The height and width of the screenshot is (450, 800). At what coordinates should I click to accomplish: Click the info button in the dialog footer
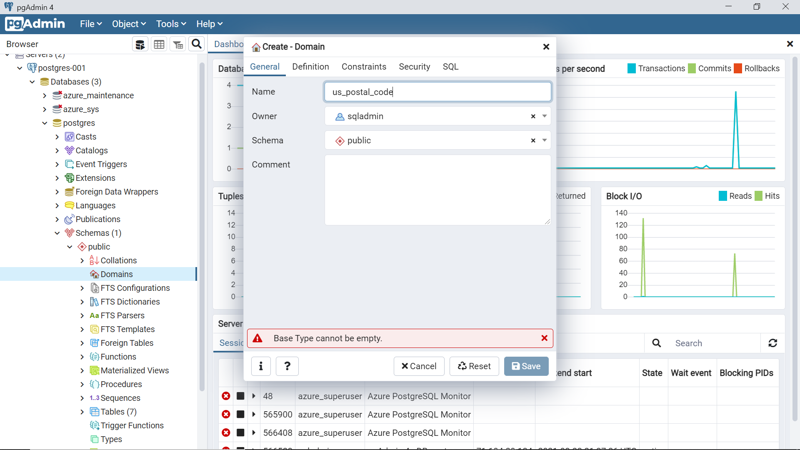(261, 366)
